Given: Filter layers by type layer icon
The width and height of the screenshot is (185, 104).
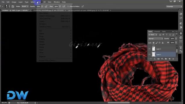Looking at the screenshot, I should 166,35.
